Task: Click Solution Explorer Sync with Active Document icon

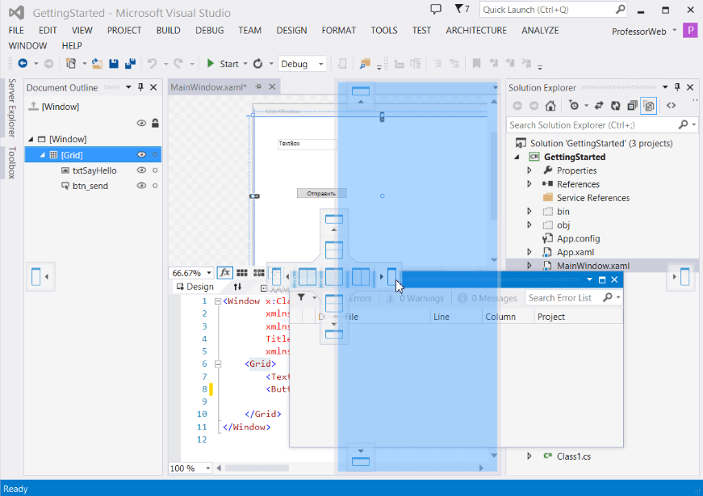Action: point(599,106)
